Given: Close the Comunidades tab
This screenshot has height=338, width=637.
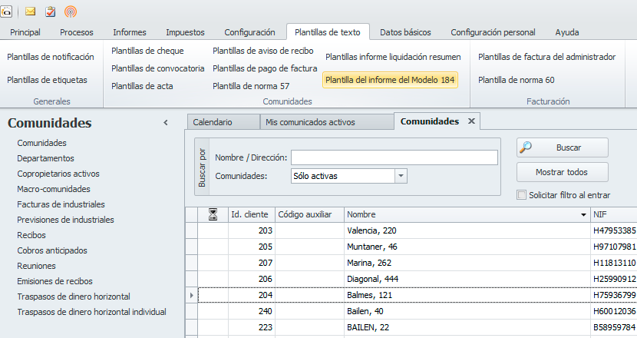Looking at the screenshot, I should point(471,121).
